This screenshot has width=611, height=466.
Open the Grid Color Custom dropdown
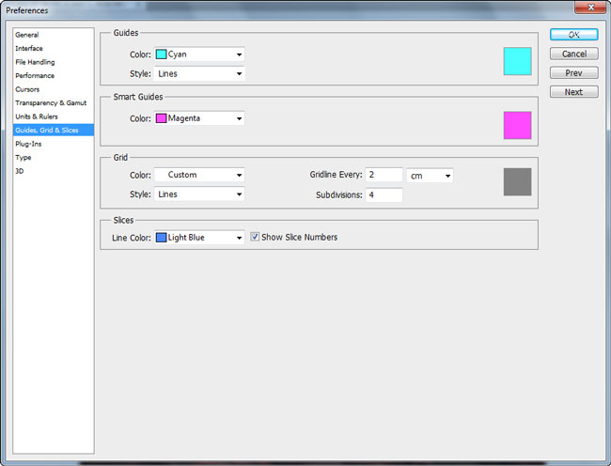click(x=199, y=175)
